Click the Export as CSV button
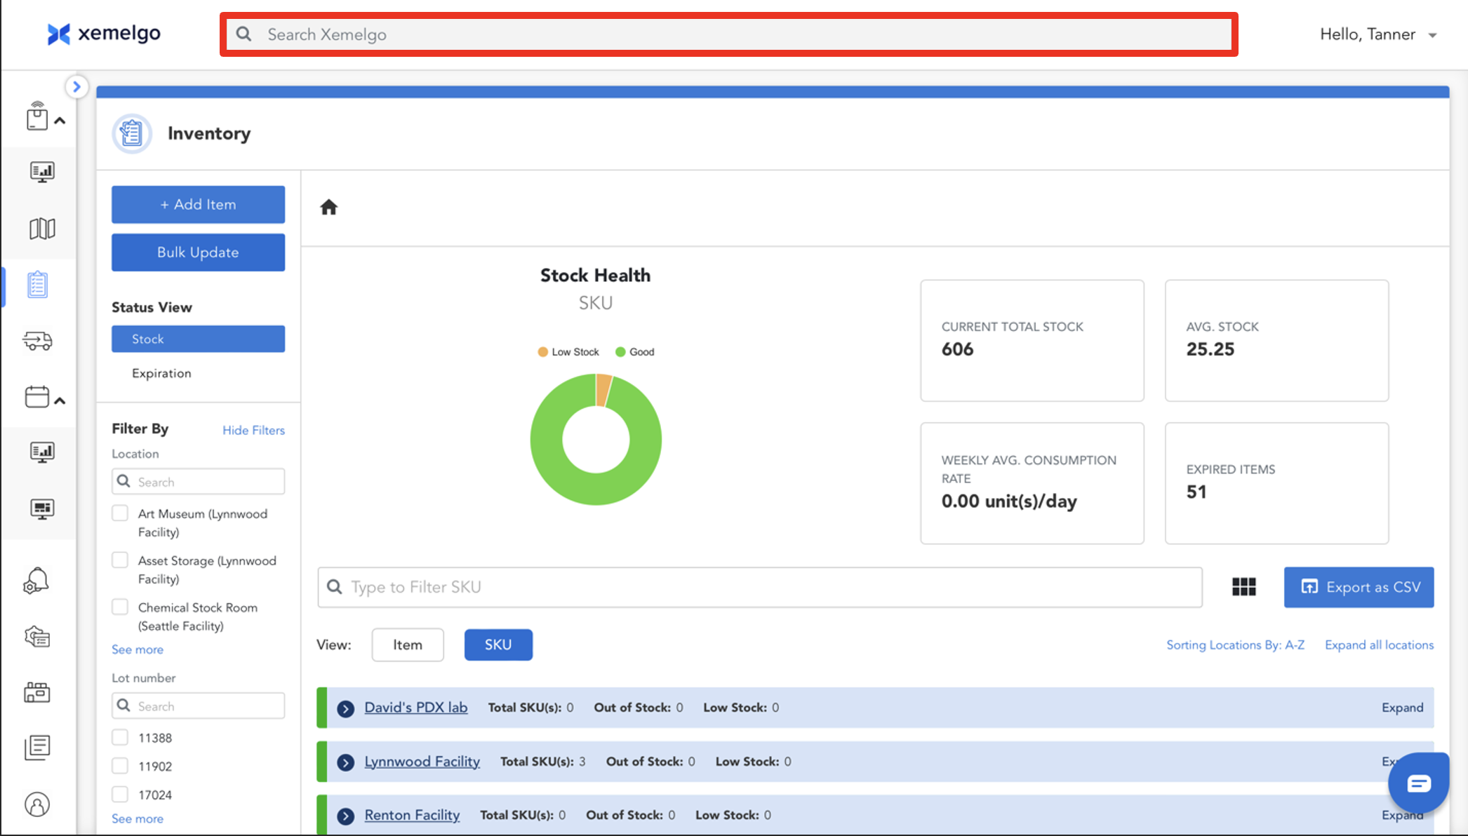Viewport: 1468px width, 836px height. pos(1359,587)
